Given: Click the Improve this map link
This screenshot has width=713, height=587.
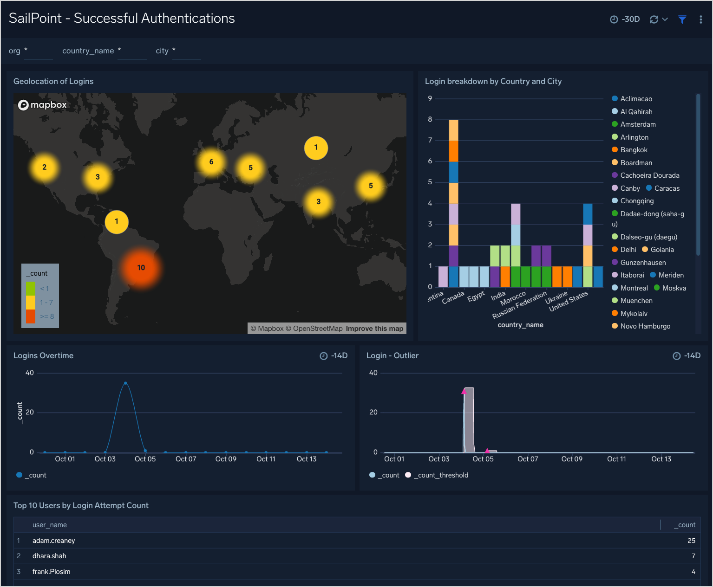Looking at the screenshot, I should (x=374, y=329).
